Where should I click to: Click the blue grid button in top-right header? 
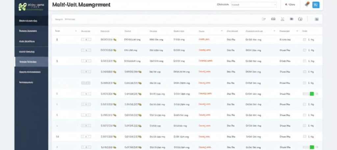pyautogui.click(x=316, y=5)
